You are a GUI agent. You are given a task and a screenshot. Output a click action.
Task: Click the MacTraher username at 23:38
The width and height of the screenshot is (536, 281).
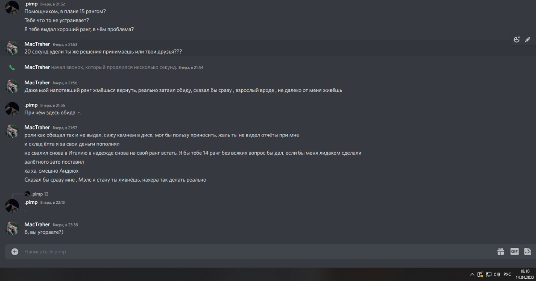(x=37, y=224)
